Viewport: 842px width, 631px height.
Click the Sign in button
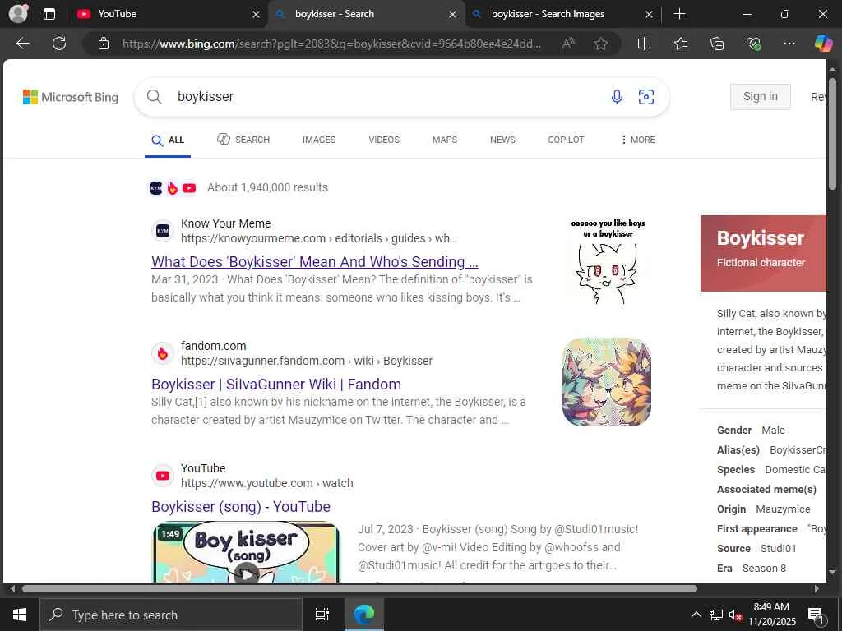pyautogui.click(x=760, y=97)
